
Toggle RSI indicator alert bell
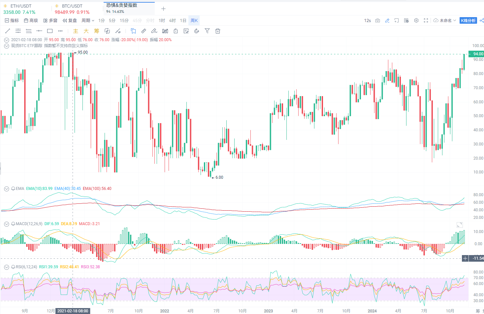[13, 267]
